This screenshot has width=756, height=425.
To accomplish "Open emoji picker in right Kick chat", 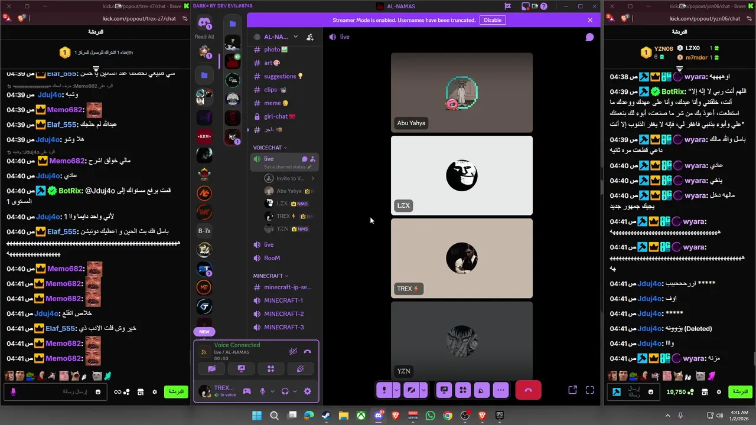I will pyautogui.click(x=651, y=392).
